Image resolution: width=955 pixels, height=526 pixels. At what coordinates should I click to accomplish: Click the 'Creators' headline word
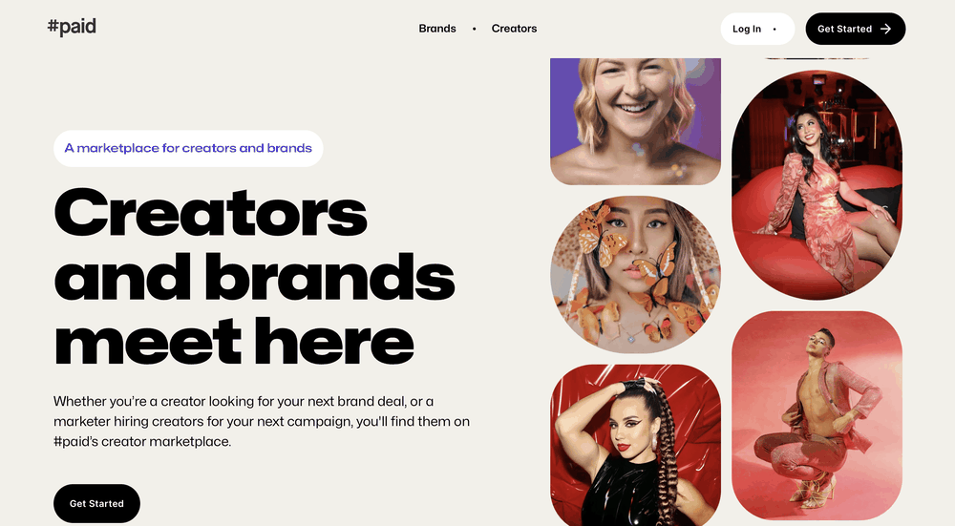point(211,213)
